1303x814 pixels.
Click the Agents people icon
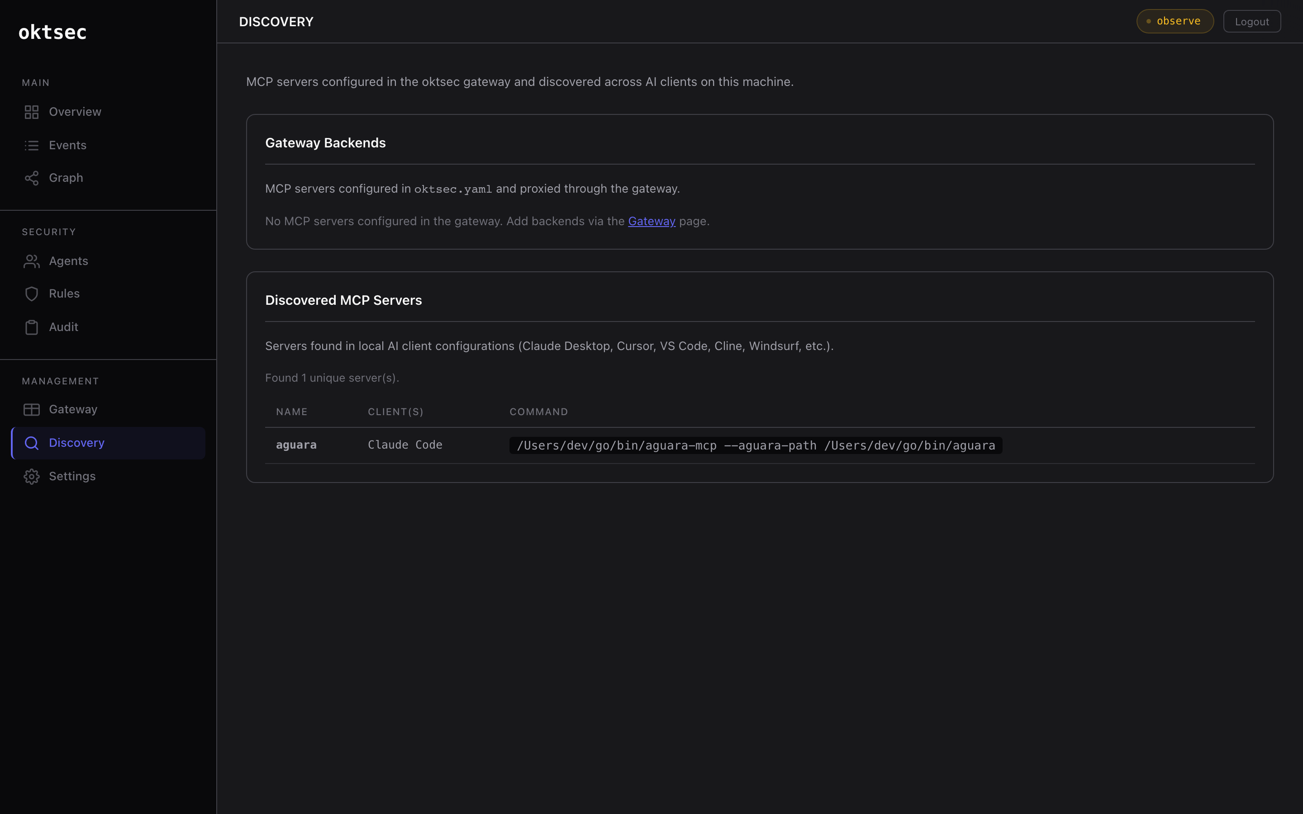coord(31,261)
